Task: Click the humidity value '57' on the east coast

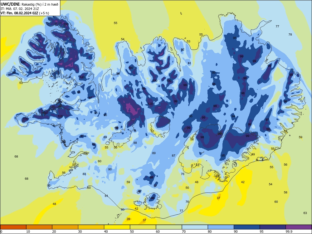Action: pyautogui.click(x=285, y=131)
